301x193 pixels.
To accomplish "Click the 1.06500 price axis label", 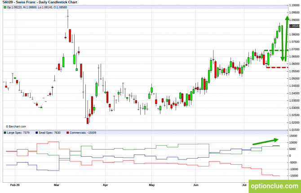I will click(294, 56).
